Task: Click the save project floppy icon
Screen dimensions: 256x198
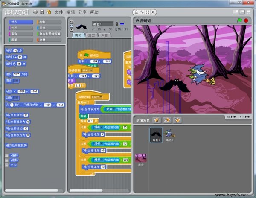Action: pyautogui.click(x=42, y=12)
